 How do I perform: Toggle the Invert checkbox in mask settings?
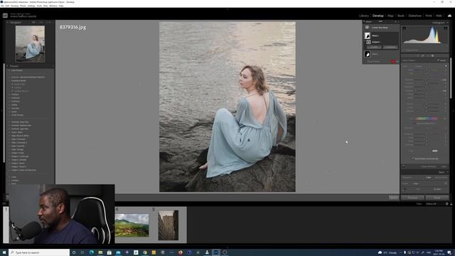[x=438, y=60]
